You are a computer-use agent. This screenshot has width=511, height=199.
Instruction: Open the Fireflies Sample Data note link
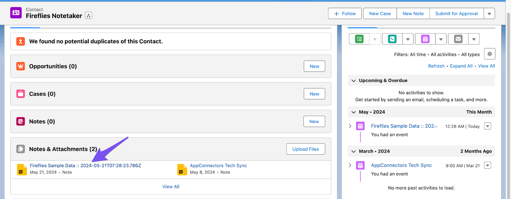[x=85, y=166]
